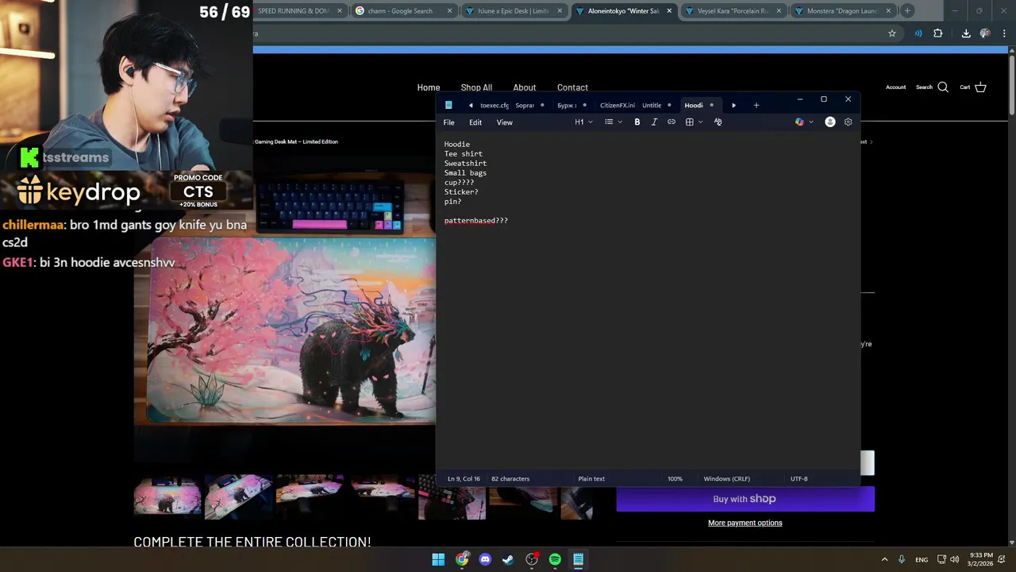
Task: Select the keyboard close-up thumbnail
Action: pos(452,497)
